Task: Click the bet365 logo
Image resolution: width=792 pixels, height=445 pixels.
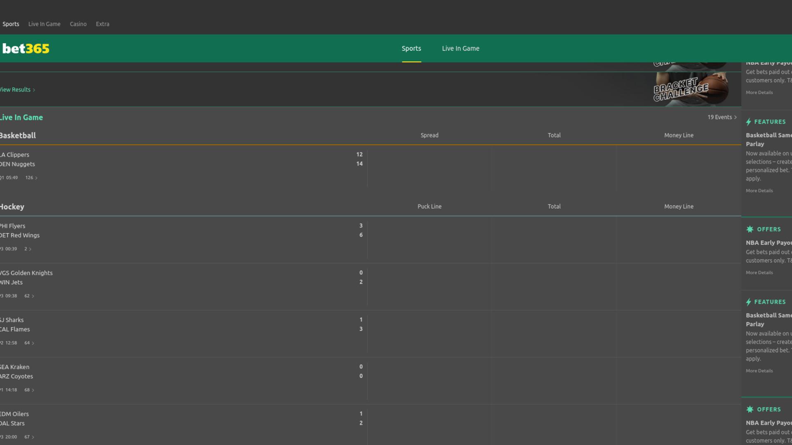Action: pyautogui.click(x=26, y=49)
